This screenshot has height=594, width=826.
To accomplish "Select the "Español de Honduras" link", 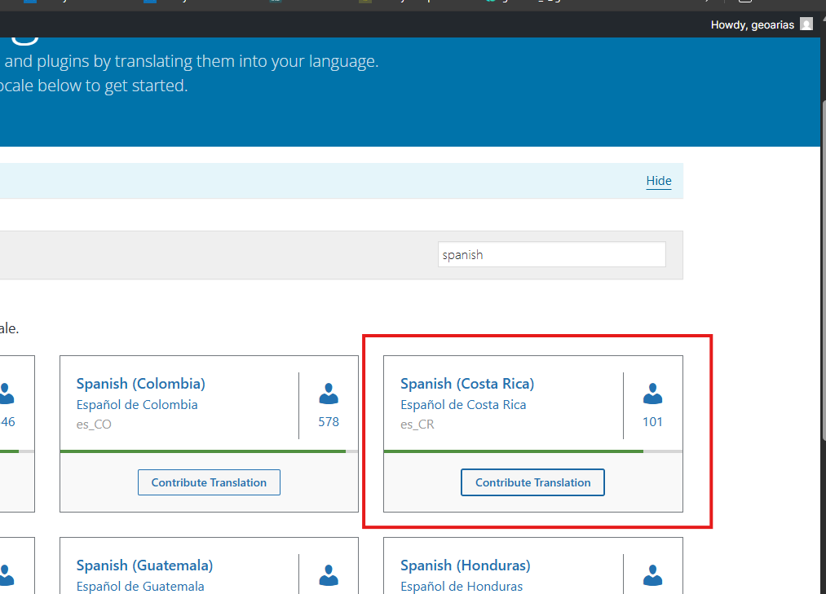I will coord(462,586).
